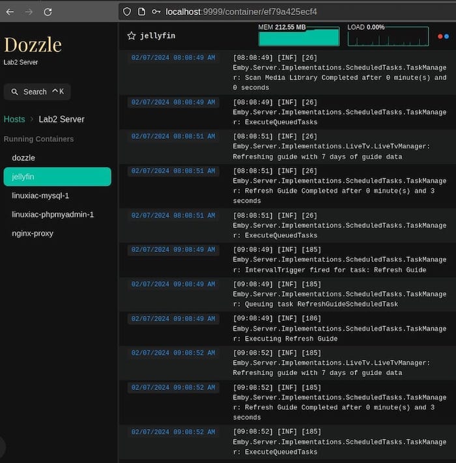This screenshot has width=456, height=463.
Task: Open linuxiac-mysql-1 container logs
Action: tap(57, 195)
